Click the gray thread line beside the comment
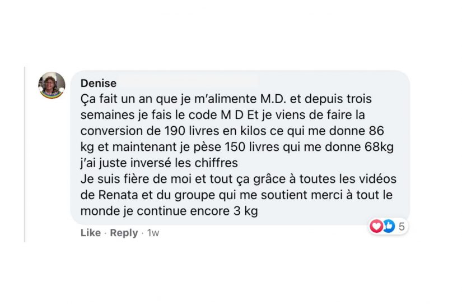This screenshot has height=304, width=462. point(25,154)
